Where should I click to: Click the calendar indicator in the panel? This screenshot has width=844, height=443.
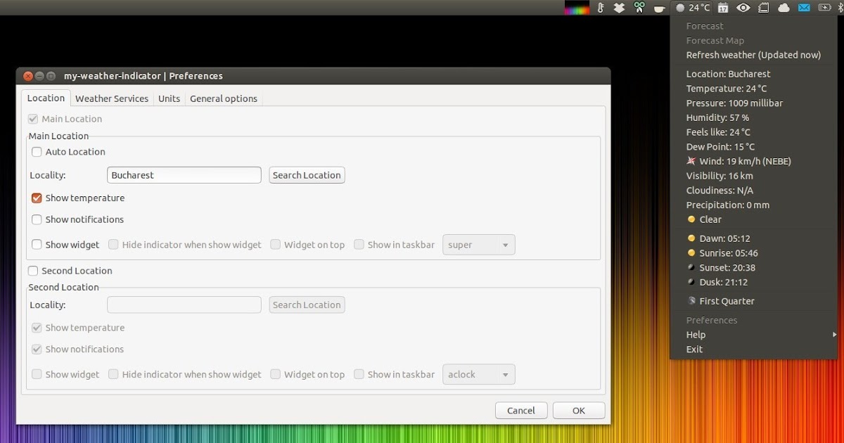723,8
